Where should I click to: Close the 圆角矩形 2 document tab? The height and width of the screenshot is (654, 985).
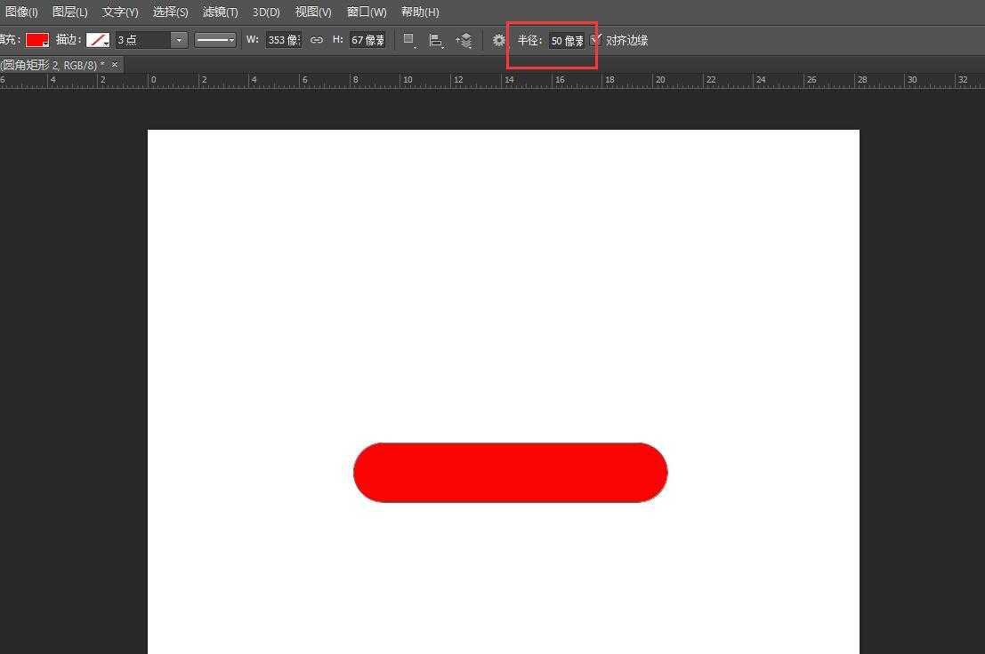click(x=115, y=65)
